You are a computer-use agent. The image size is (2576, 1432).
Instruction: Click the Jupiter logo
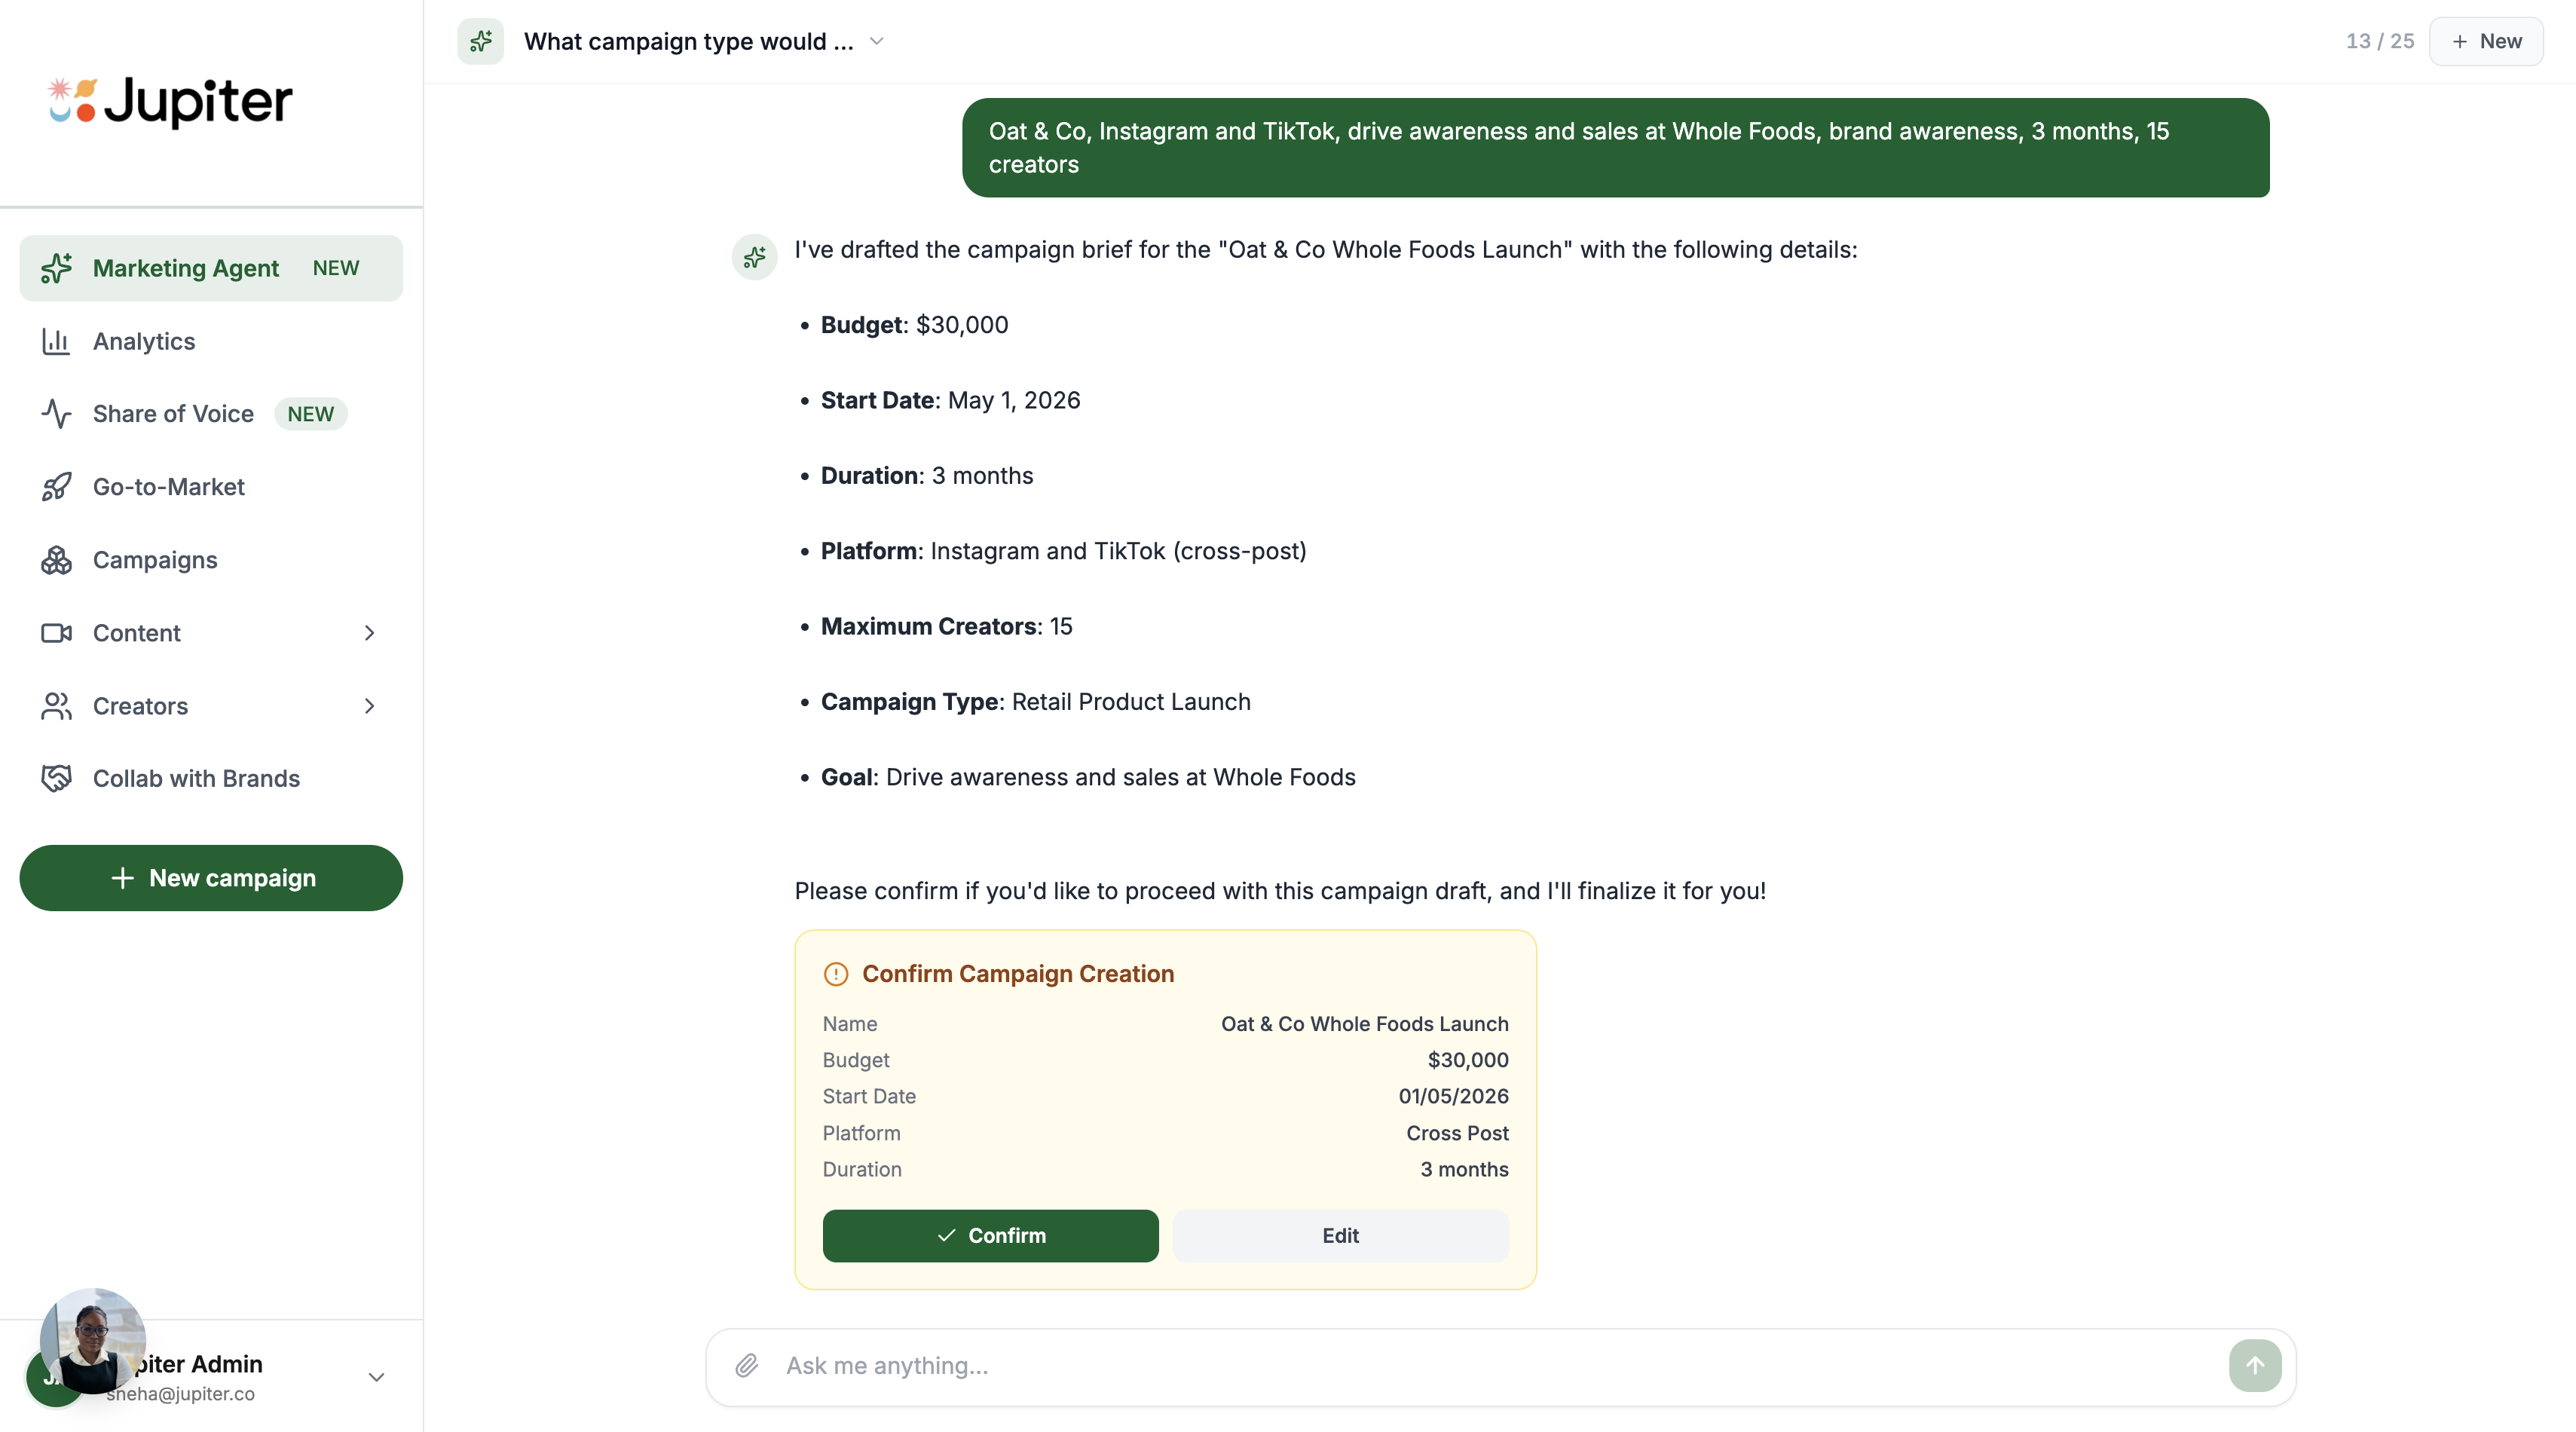click(x=171, y=101)
